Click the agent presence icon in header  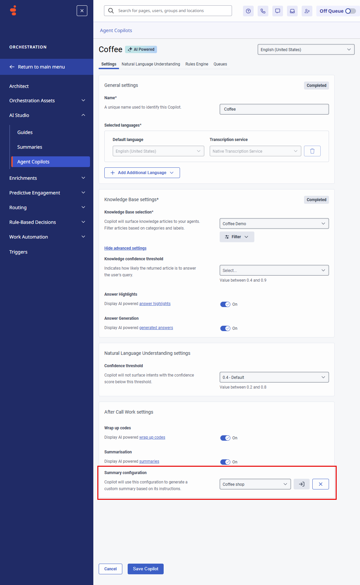pos(307,11)
